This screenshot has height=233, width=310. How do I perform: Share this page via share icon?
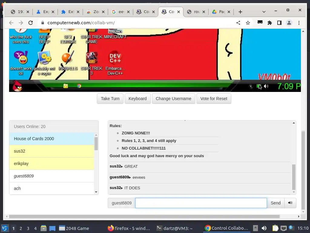tap(238, 23)
